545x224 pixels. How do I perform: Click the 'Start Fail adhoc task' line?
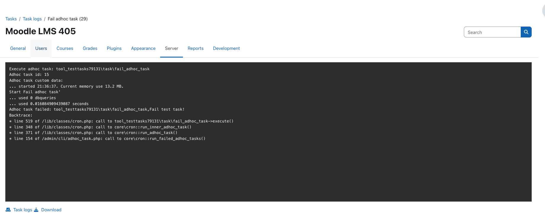tap(35, 92)
